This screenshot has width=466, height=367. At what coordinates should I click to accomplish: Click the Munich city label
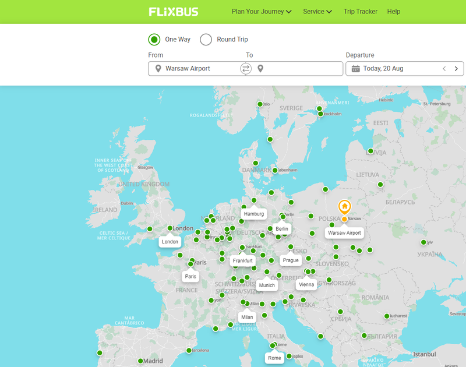click(267, 285)
